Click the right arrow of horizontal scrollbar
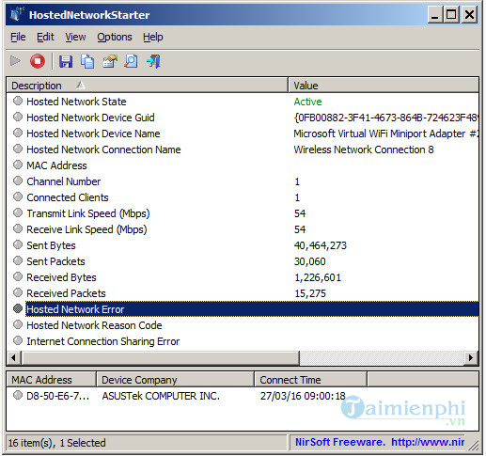The width and height of the screenshot is (486, 456). pos(471,357)
